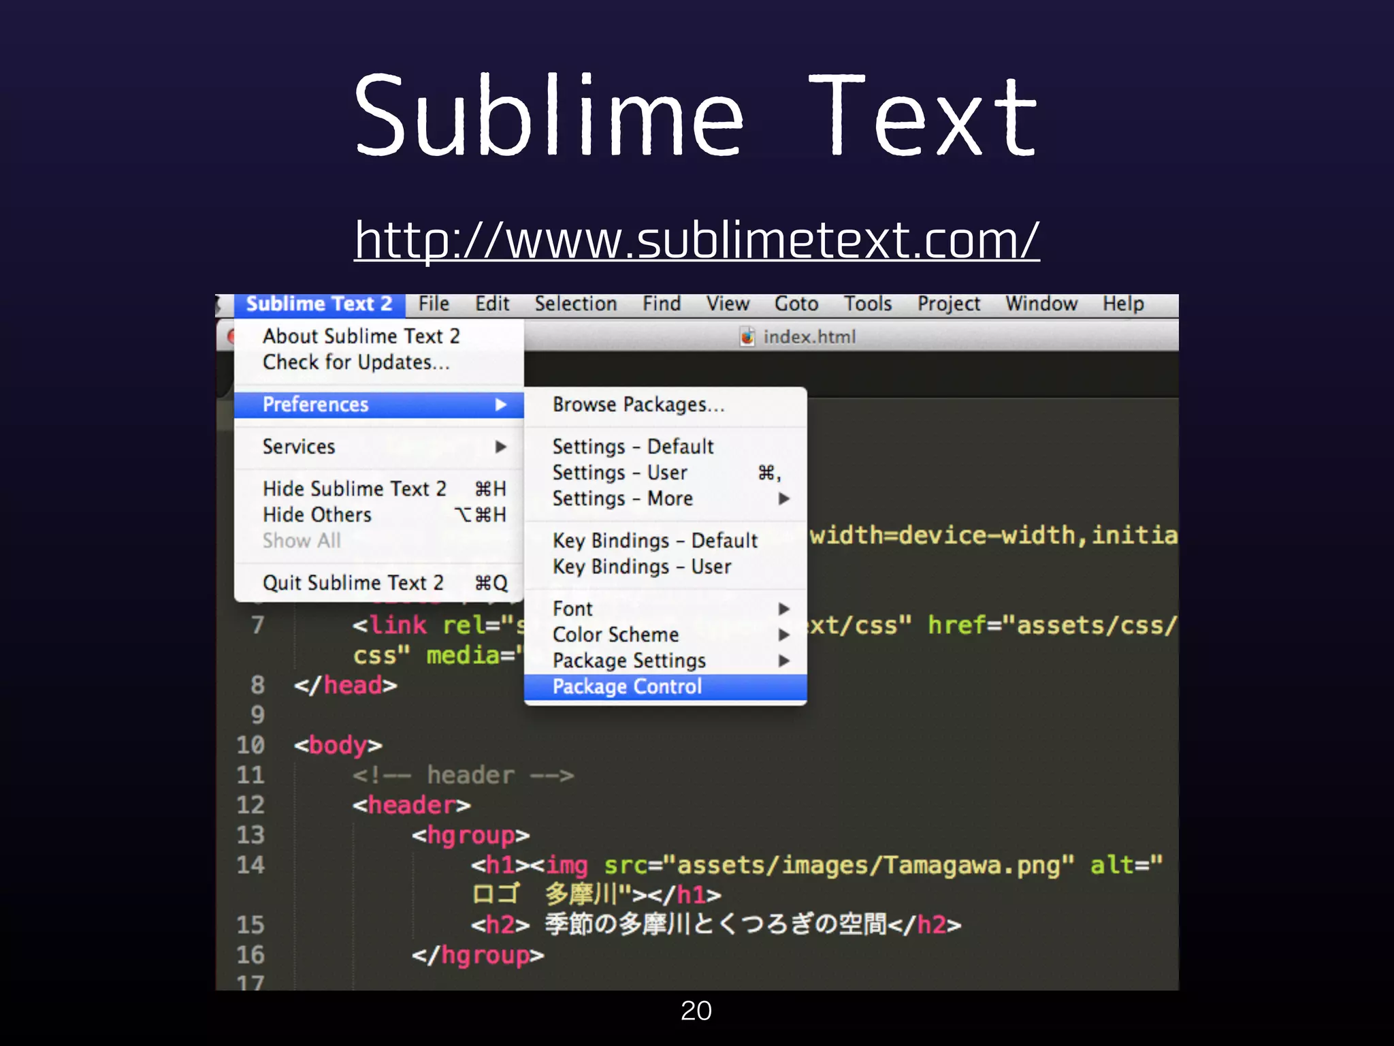Click the red close window button
1394x1046 pixels.
coord(231,336)
